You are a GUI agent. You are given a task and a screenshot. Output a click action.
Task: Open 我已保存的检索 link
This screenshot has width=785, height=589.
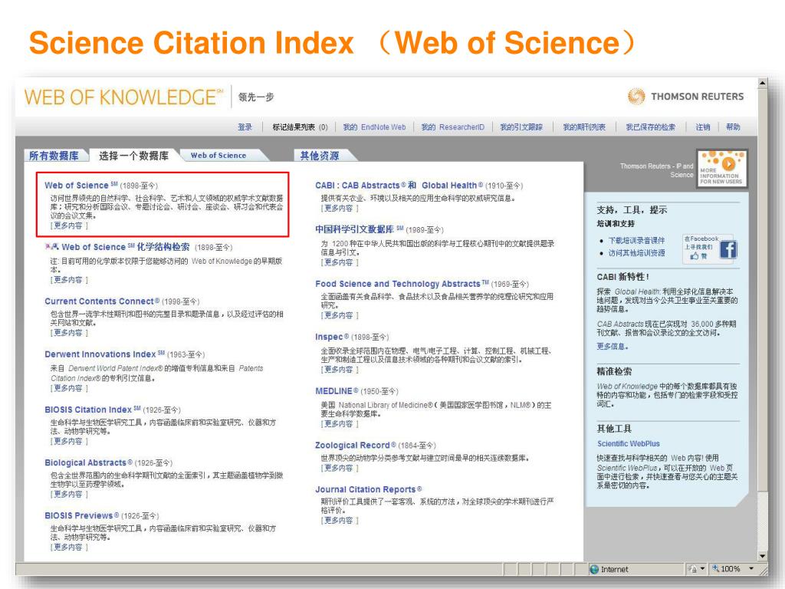(x=650, y=127)
